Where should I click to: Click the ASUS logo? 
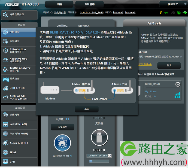12,4
